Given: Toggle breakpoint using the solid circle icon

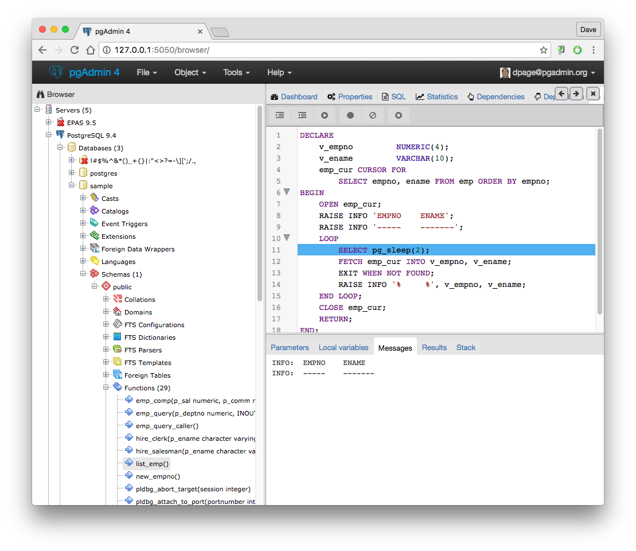Looking at the screenshot, I should coord(350,115).
